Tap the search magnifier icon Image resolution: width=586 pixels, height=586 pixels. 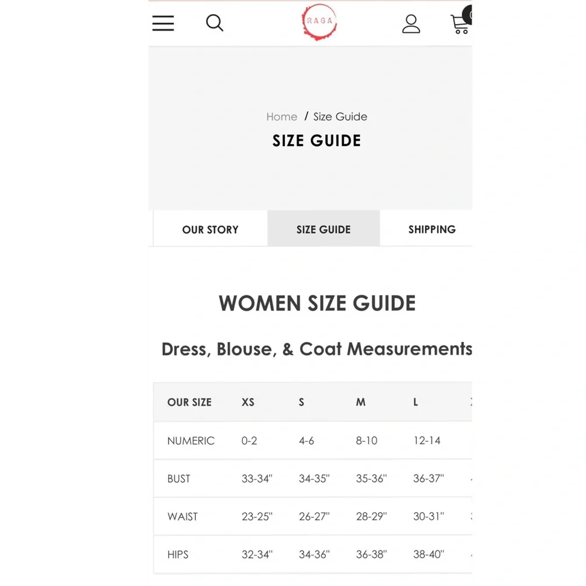point(214,23)
